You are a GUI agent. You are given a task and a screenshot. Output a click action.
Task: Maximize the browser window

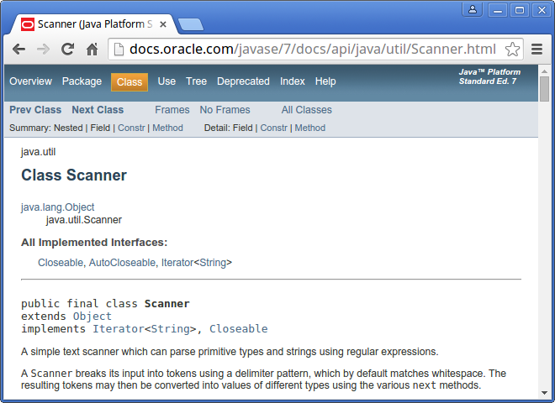point(519,10)
